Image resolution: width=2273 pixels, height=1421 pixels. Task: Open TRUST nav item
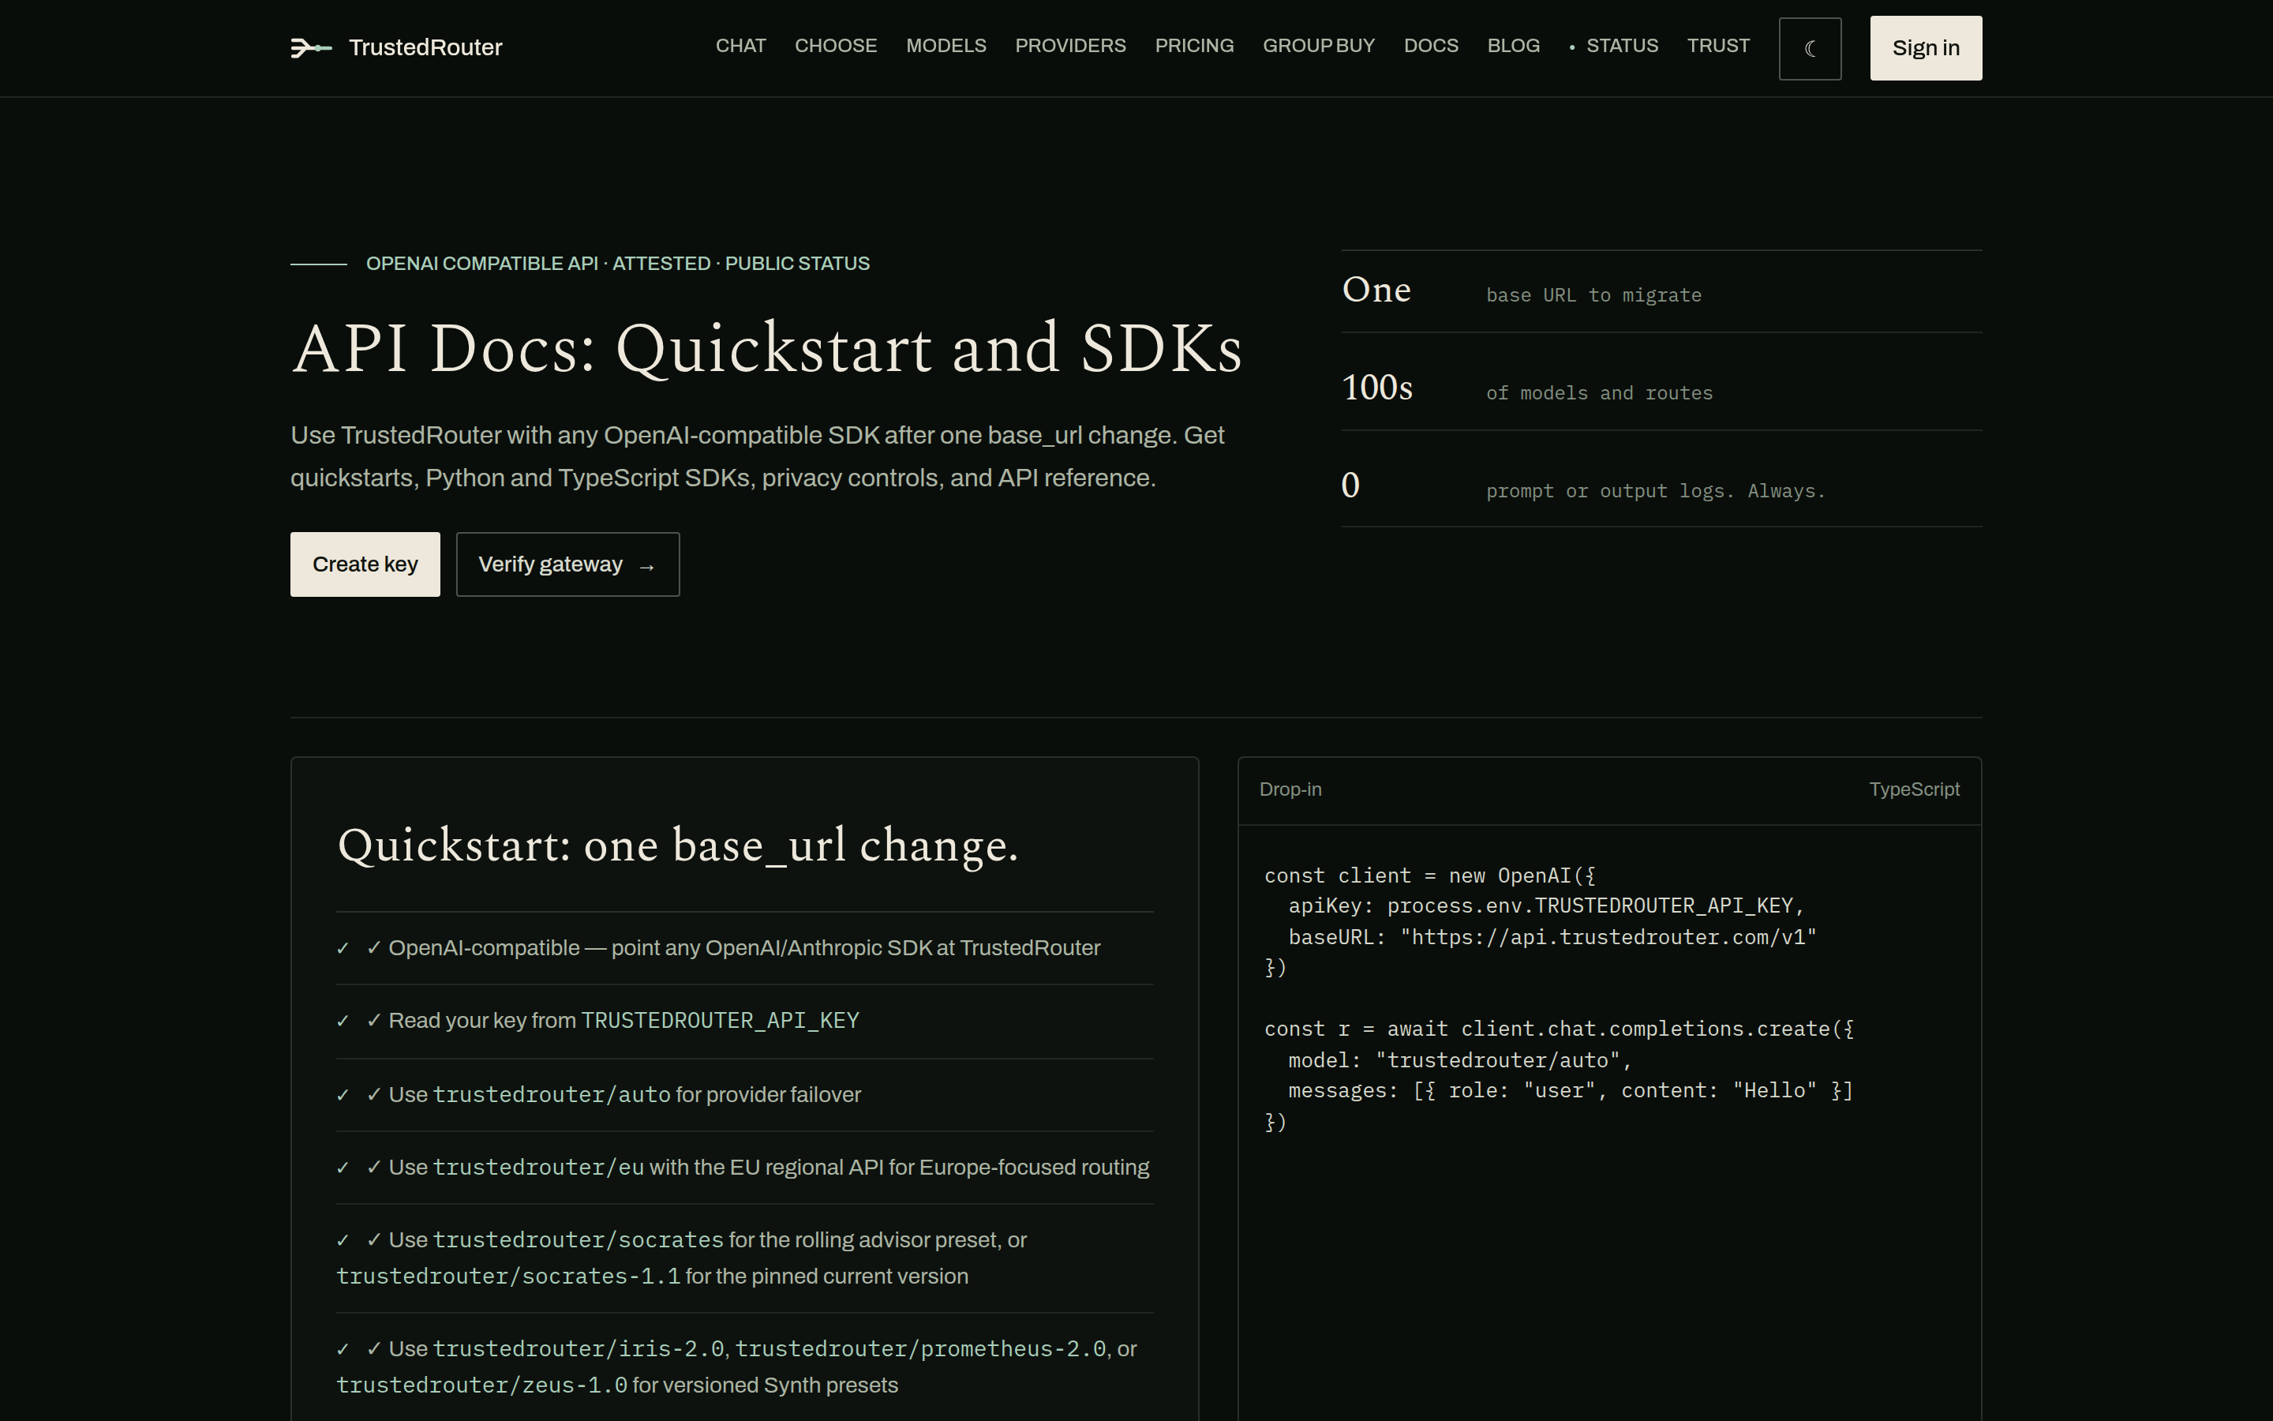1718,46
